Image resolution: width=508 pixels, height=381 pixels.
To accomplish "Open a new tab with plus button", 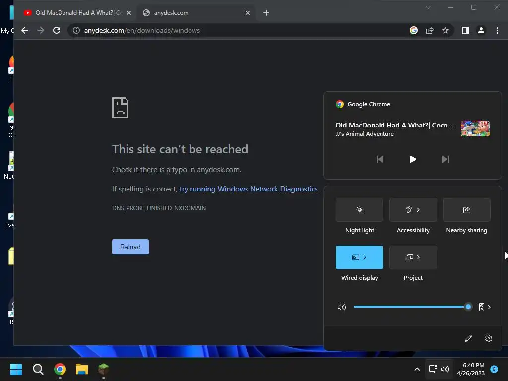I will point(266,13).
